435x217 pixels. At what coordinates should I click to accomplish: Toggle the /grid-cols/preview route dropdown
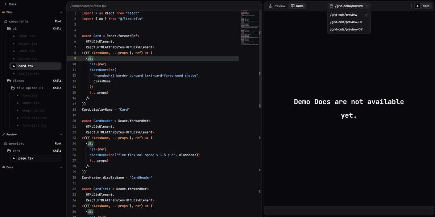349,6
